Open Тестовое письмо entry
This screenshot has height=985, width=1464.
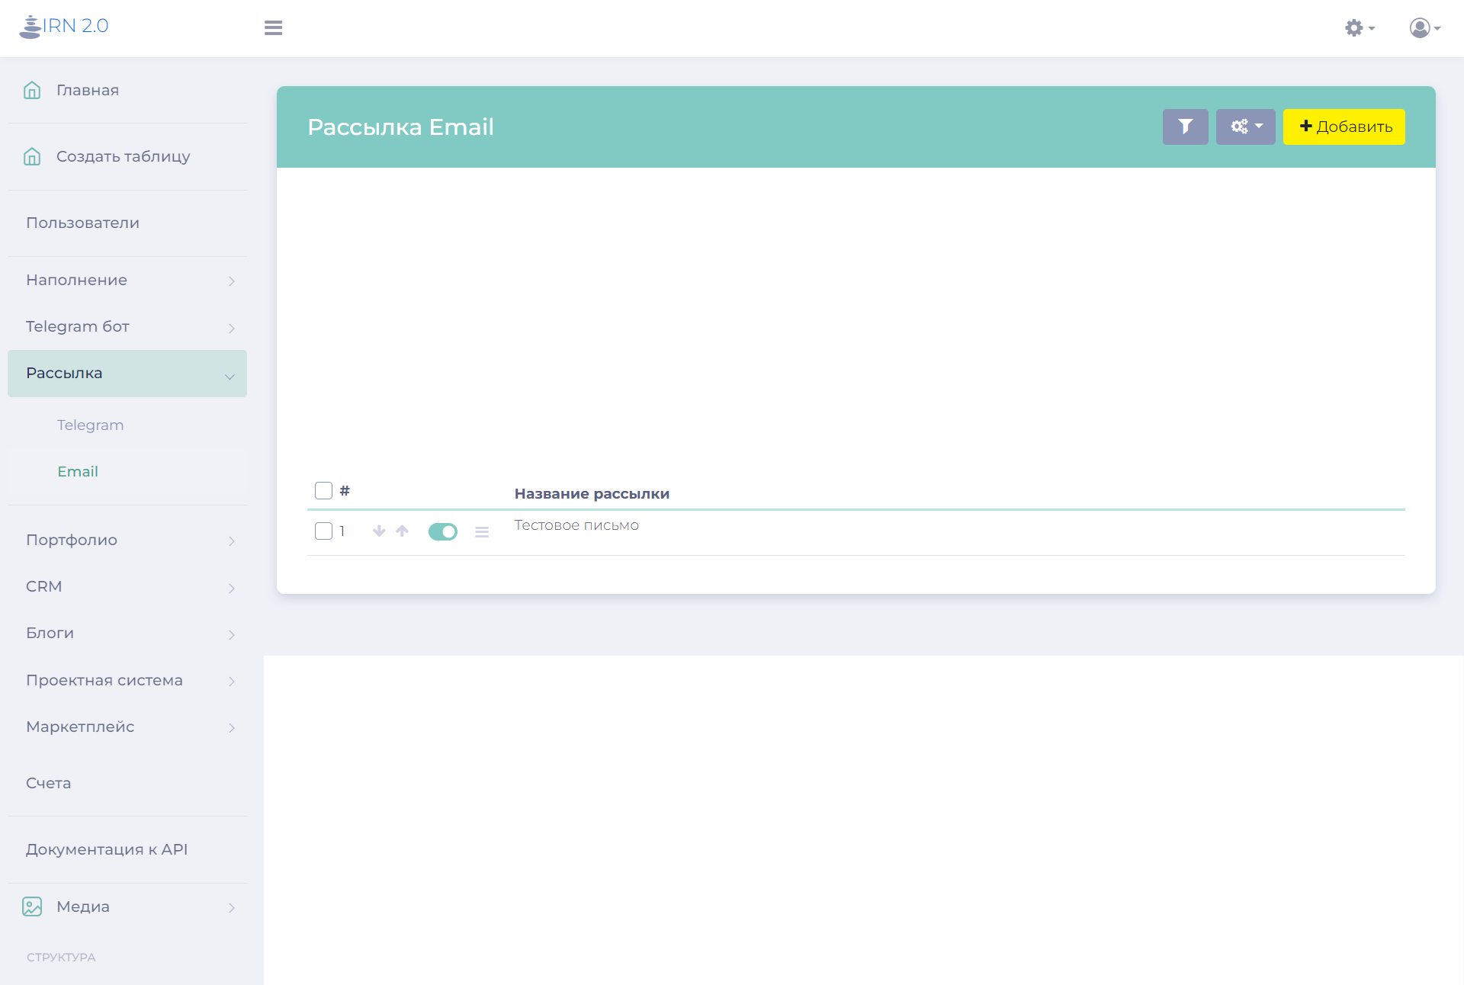pos(576,525)
